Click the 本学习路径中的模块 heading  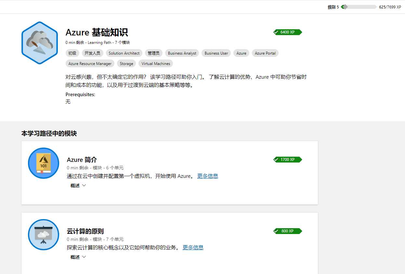pyautogui.click(x=49, y=133)
